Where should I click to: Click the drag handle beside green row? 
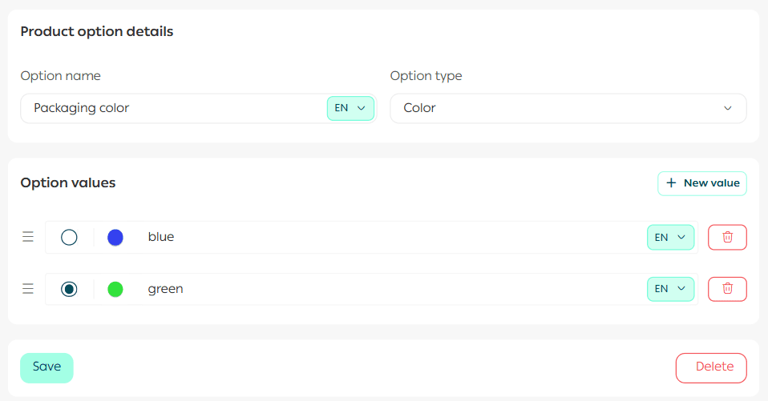tap(28, 289)
